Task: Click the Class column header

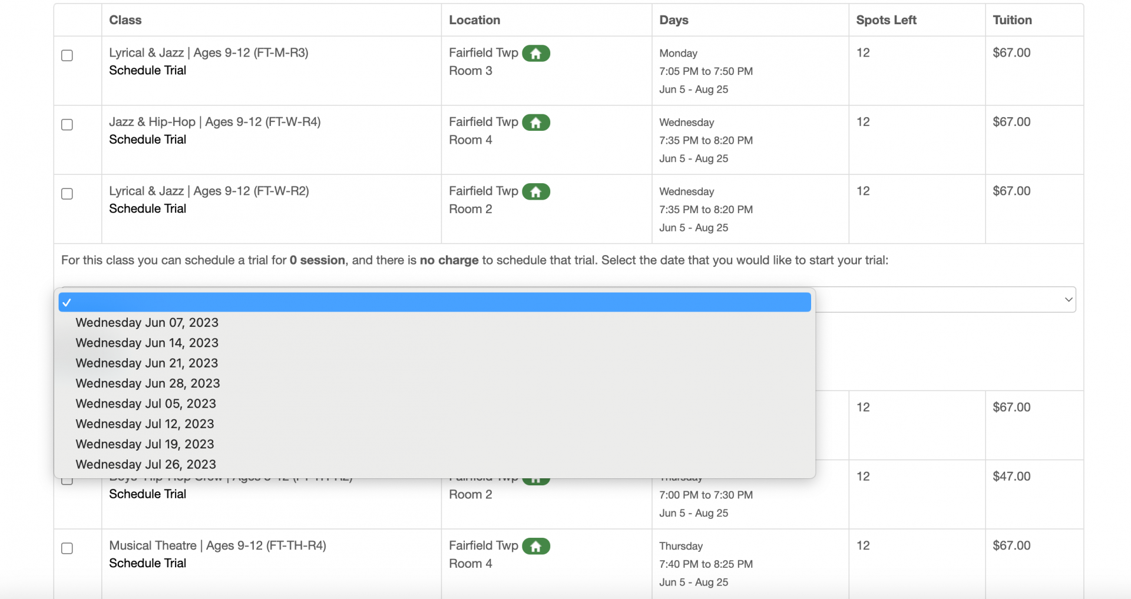Action: 125,20
